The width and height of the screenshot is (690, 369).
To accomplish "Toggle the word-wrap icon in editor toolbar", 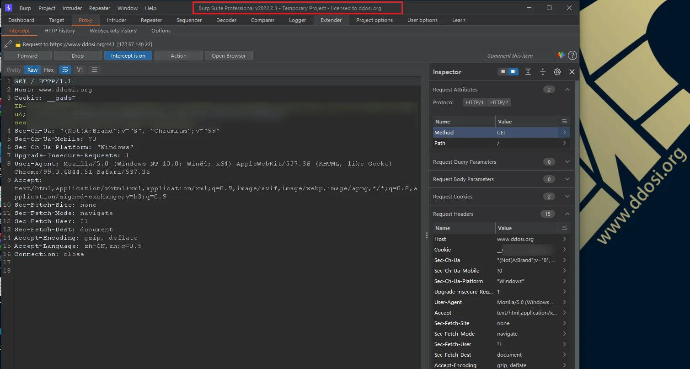I will pyautogui.click(x=65, y=70).
